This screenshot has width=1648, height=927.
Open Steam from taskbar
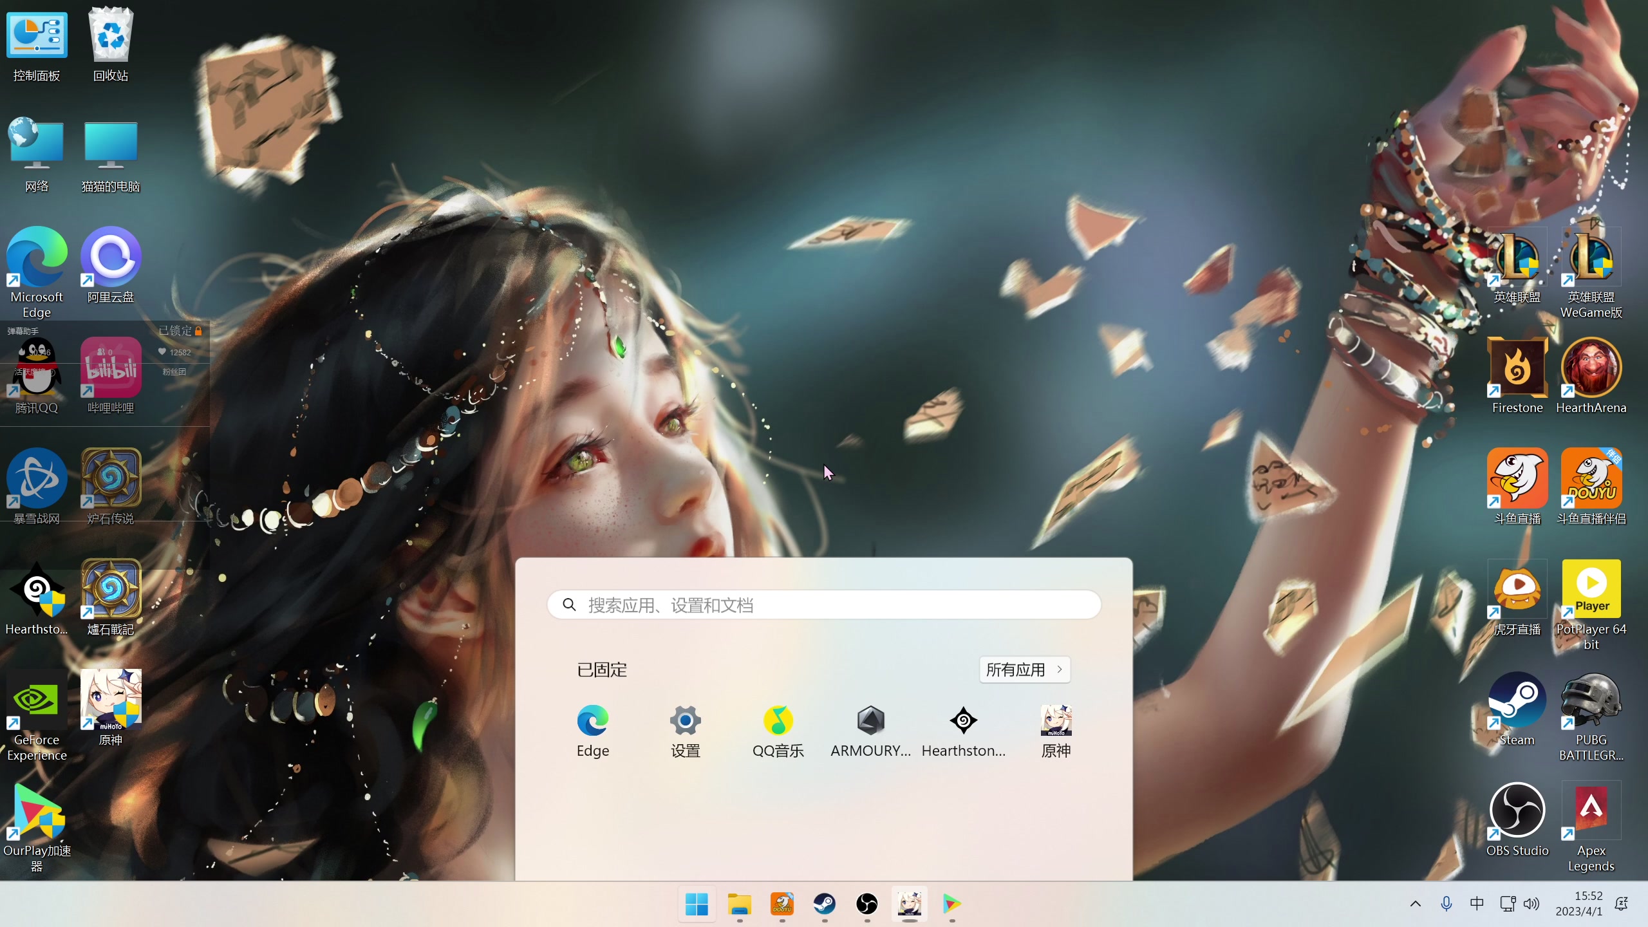click(x=825, y=904)
